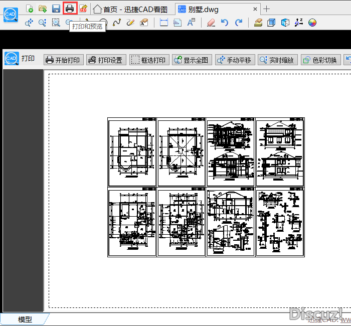The height and width of the screenshot is (326, 351).
Task: Open the color wheel icon
Action: tap(312, 23)
